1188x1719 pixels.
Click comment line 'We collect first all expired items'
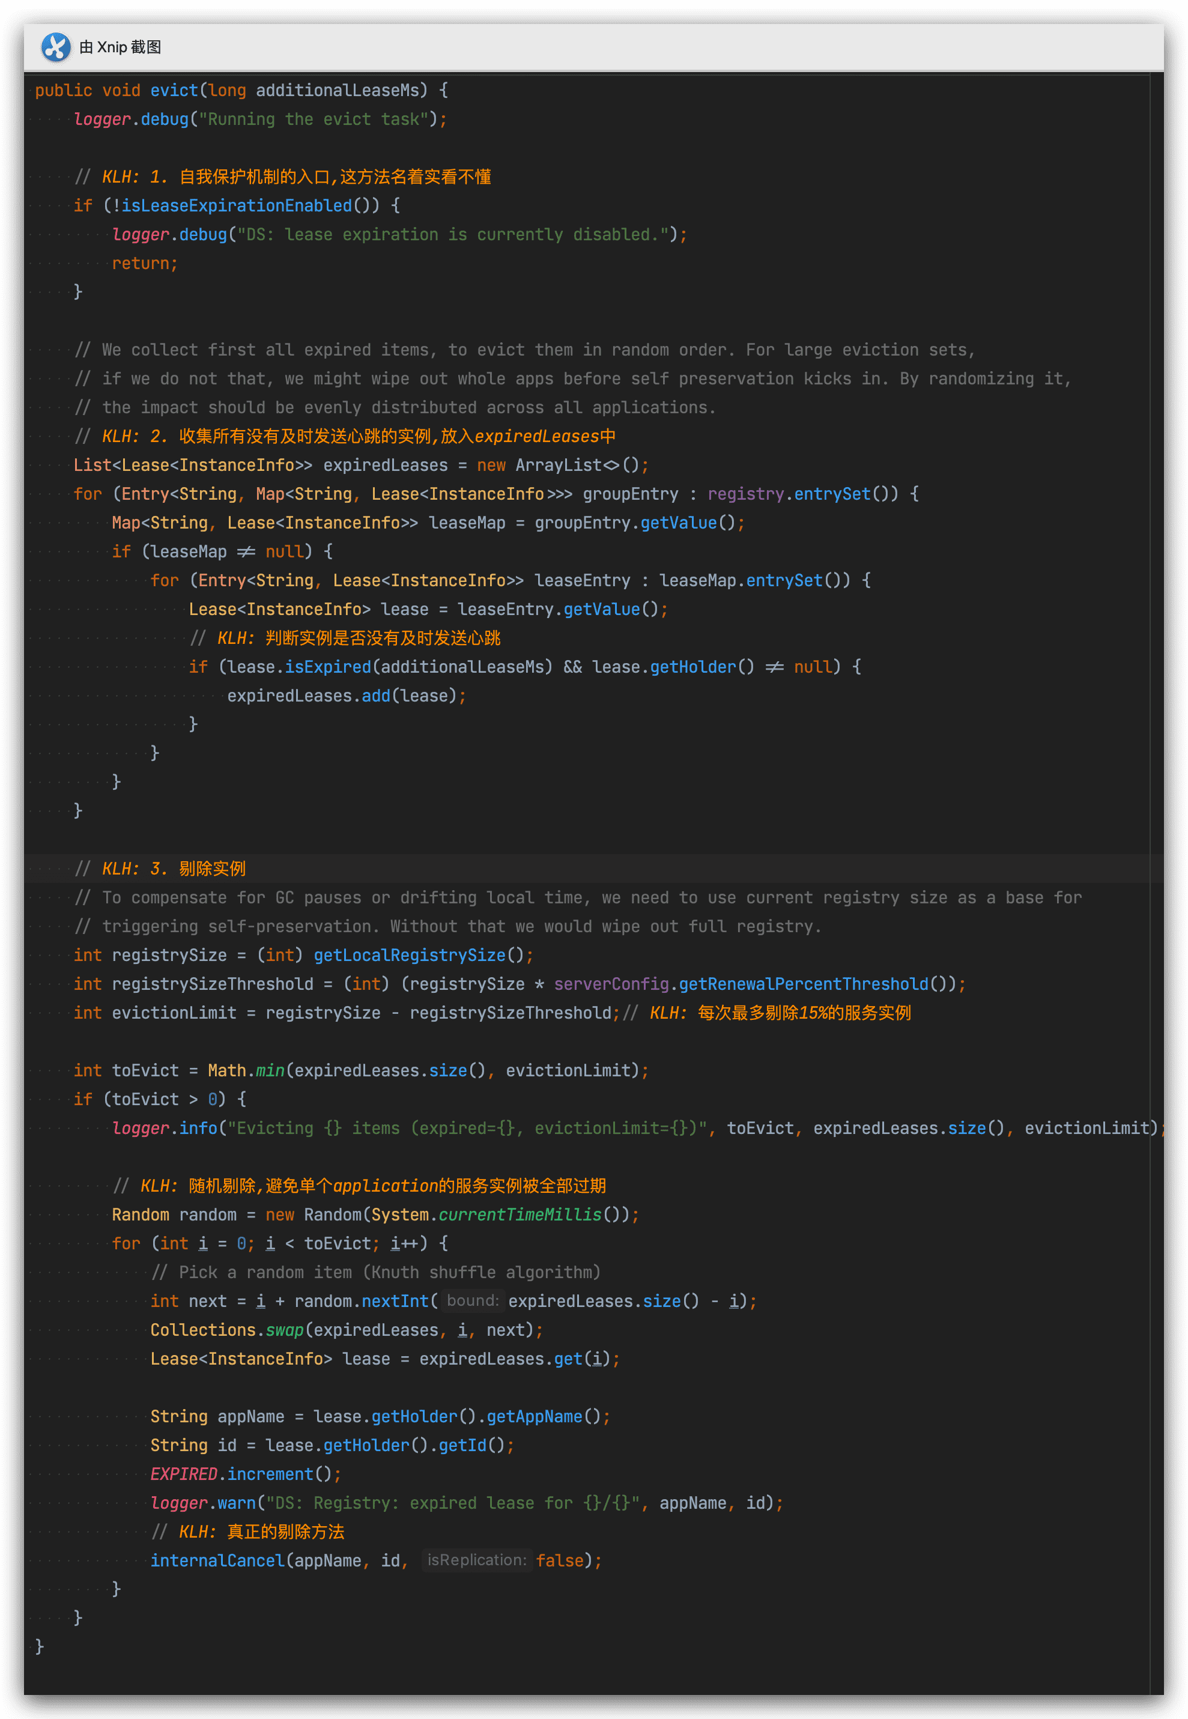525,350
